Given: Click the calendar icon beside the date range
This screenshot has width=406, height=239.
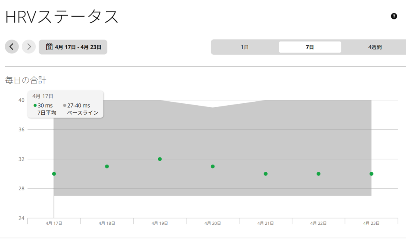Looking at the screenshot, I should (x=50, y=47).
